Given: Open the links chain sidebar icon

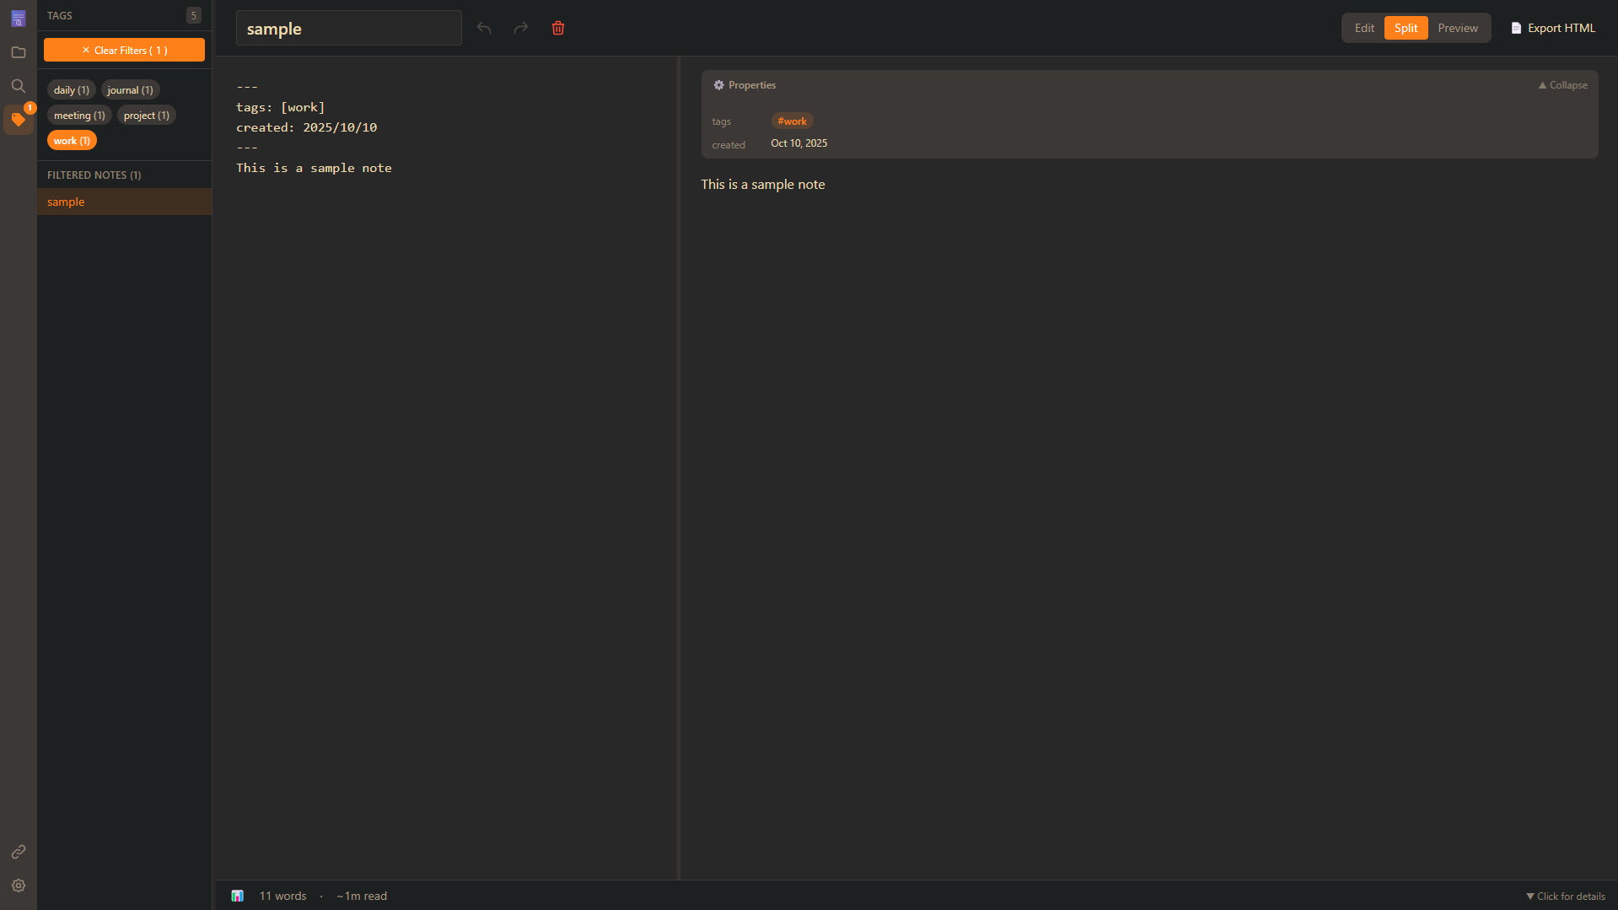Looking at the screenshot, I should 18,852.
